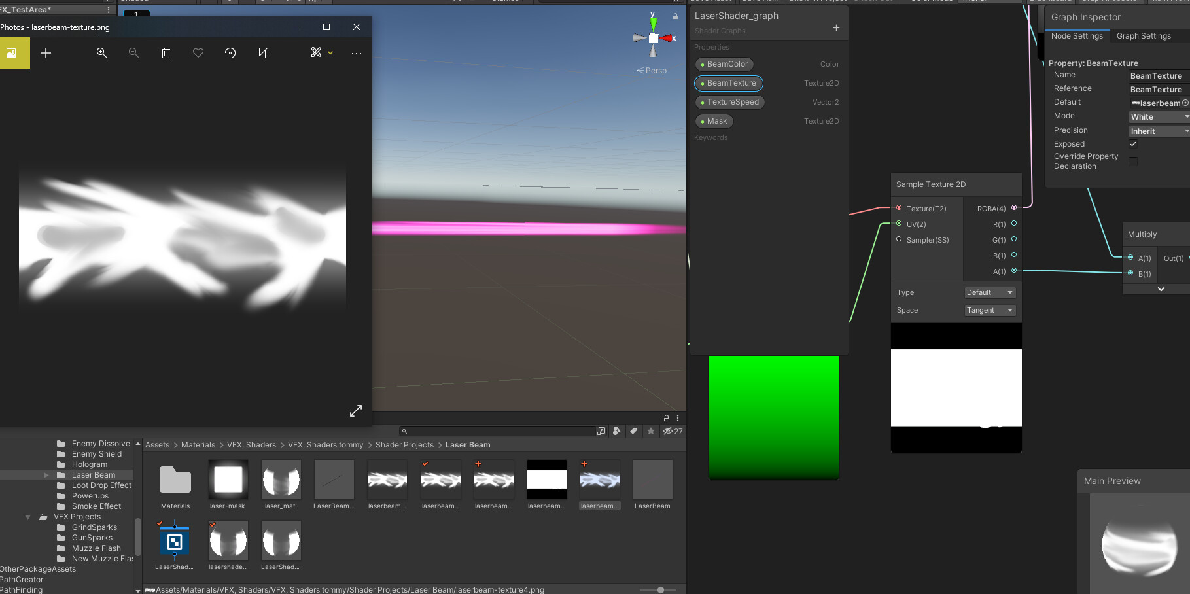Open the zoom-in magnifier in Photos
1190x594 pixels.
[x=101, y=53]
